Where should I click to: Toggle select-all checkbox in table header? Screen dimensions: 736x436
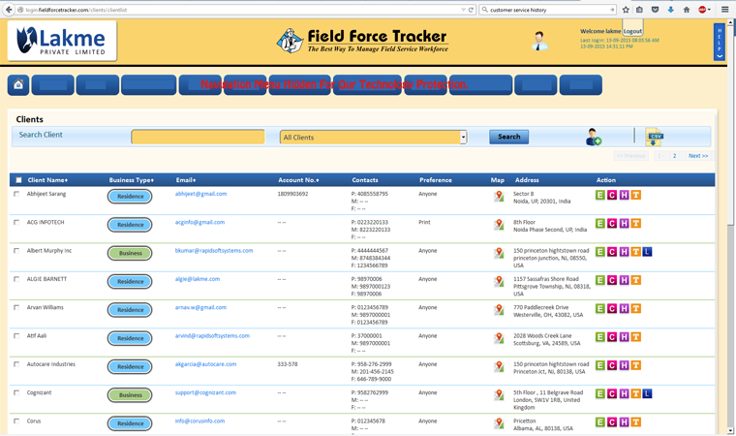[x=18, y=180]
